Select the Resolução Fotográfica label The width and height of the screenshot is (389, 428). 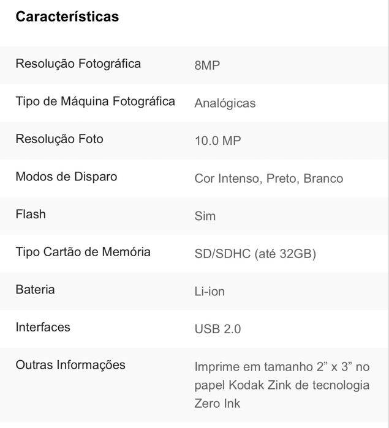pyautogui.click(x=78, y=64)
